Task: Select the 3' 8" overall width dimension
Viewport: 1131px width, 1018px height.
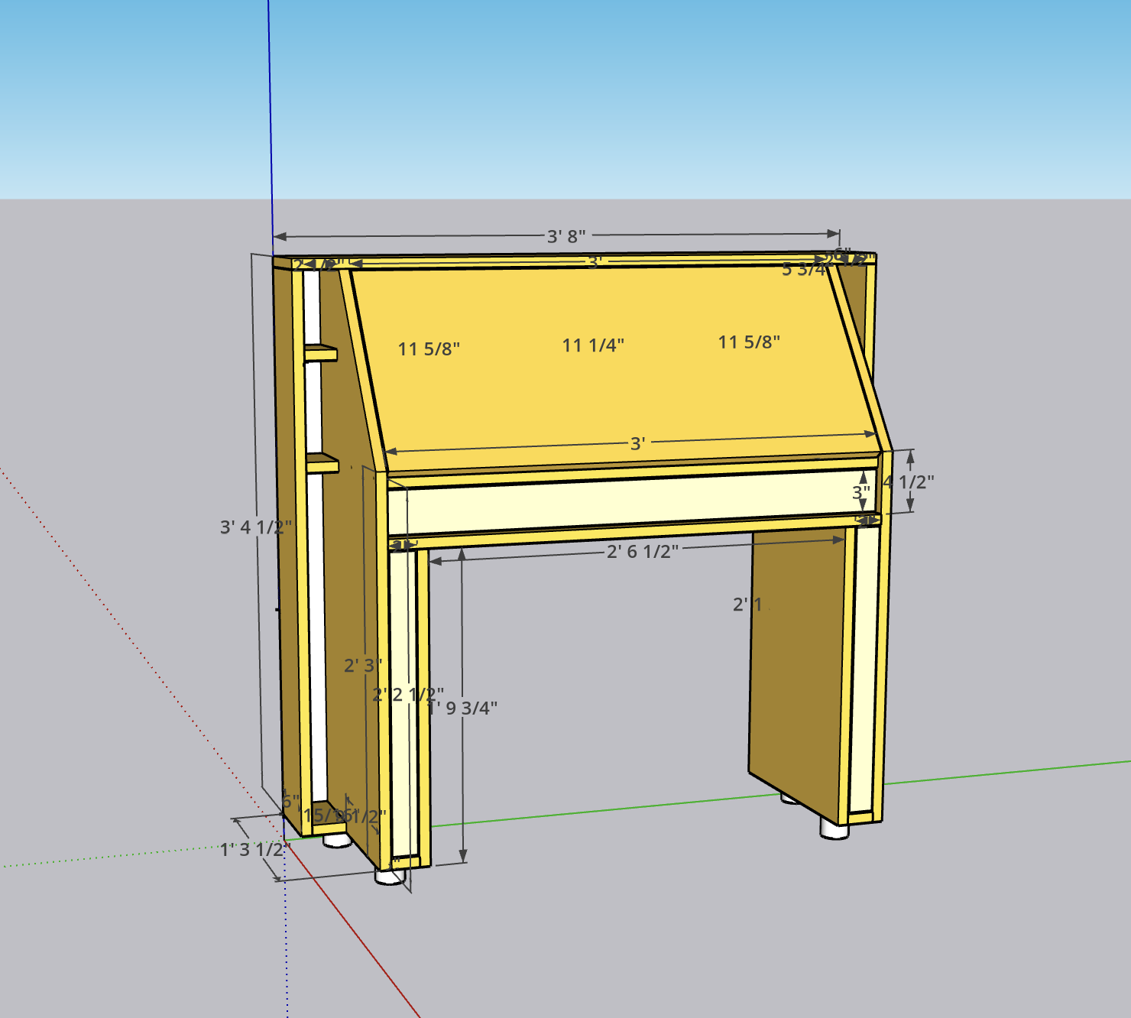Action: (566, 236)
